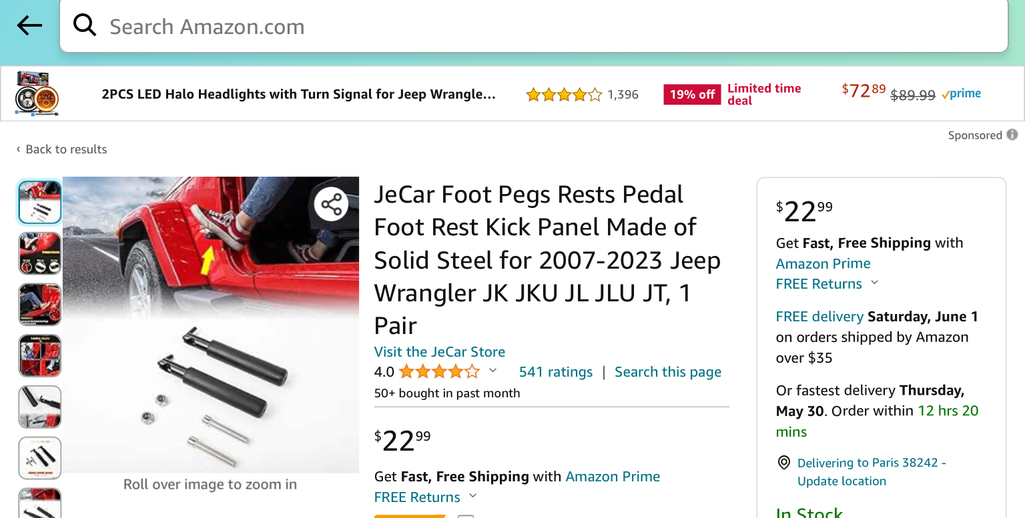Click the delivery location pin icon
This screenshot has width=1025, height=518.
pyautogui.click(x=784, y=463)
